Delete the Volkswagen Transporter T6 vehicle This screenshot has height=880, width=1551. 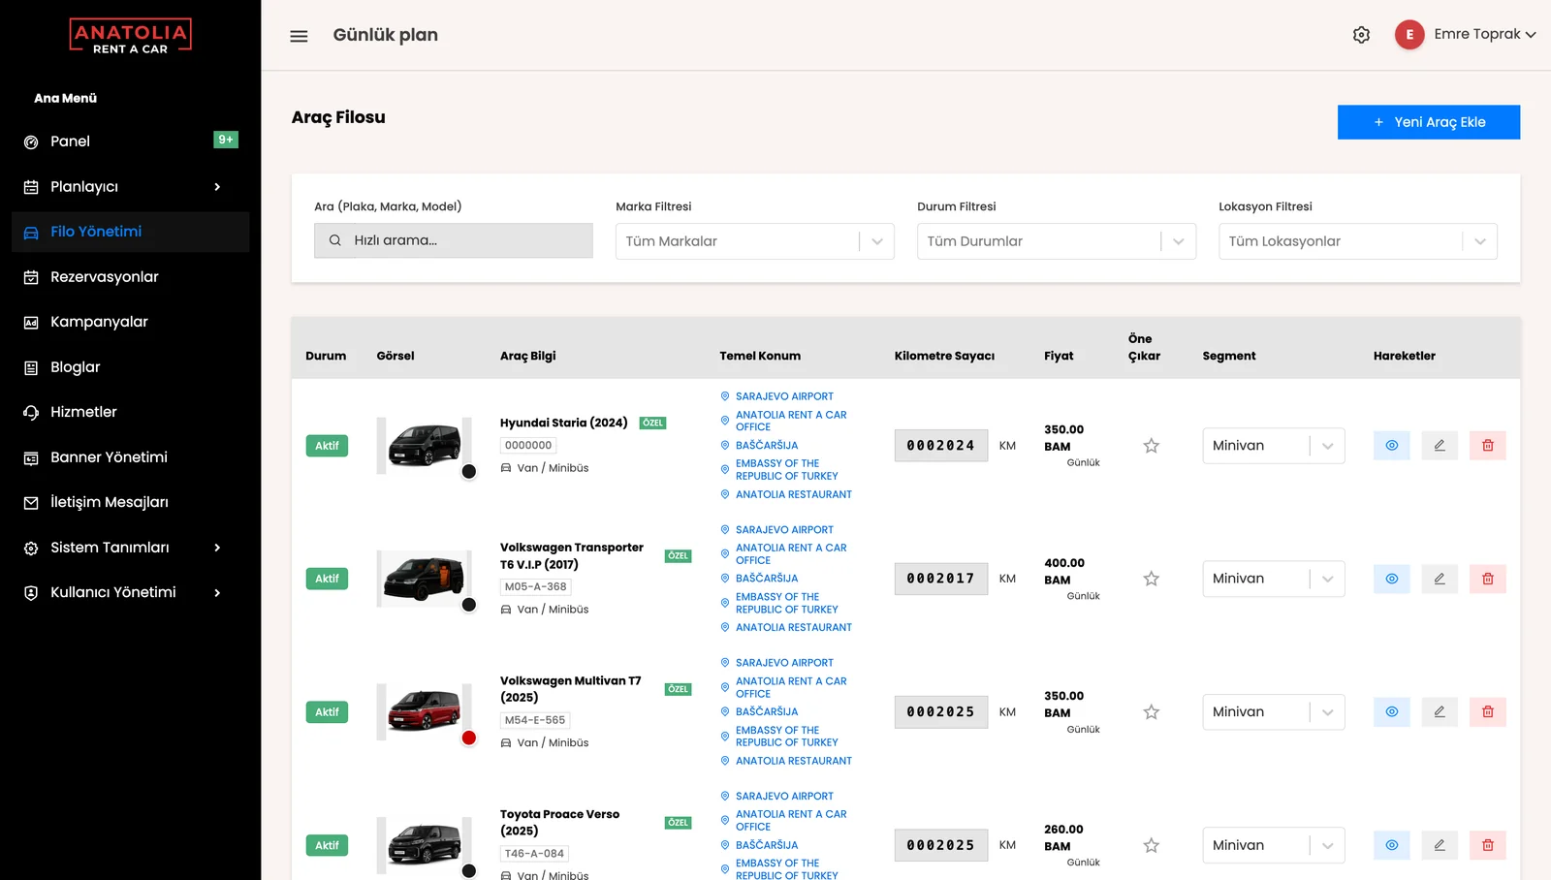[1488, 579]
